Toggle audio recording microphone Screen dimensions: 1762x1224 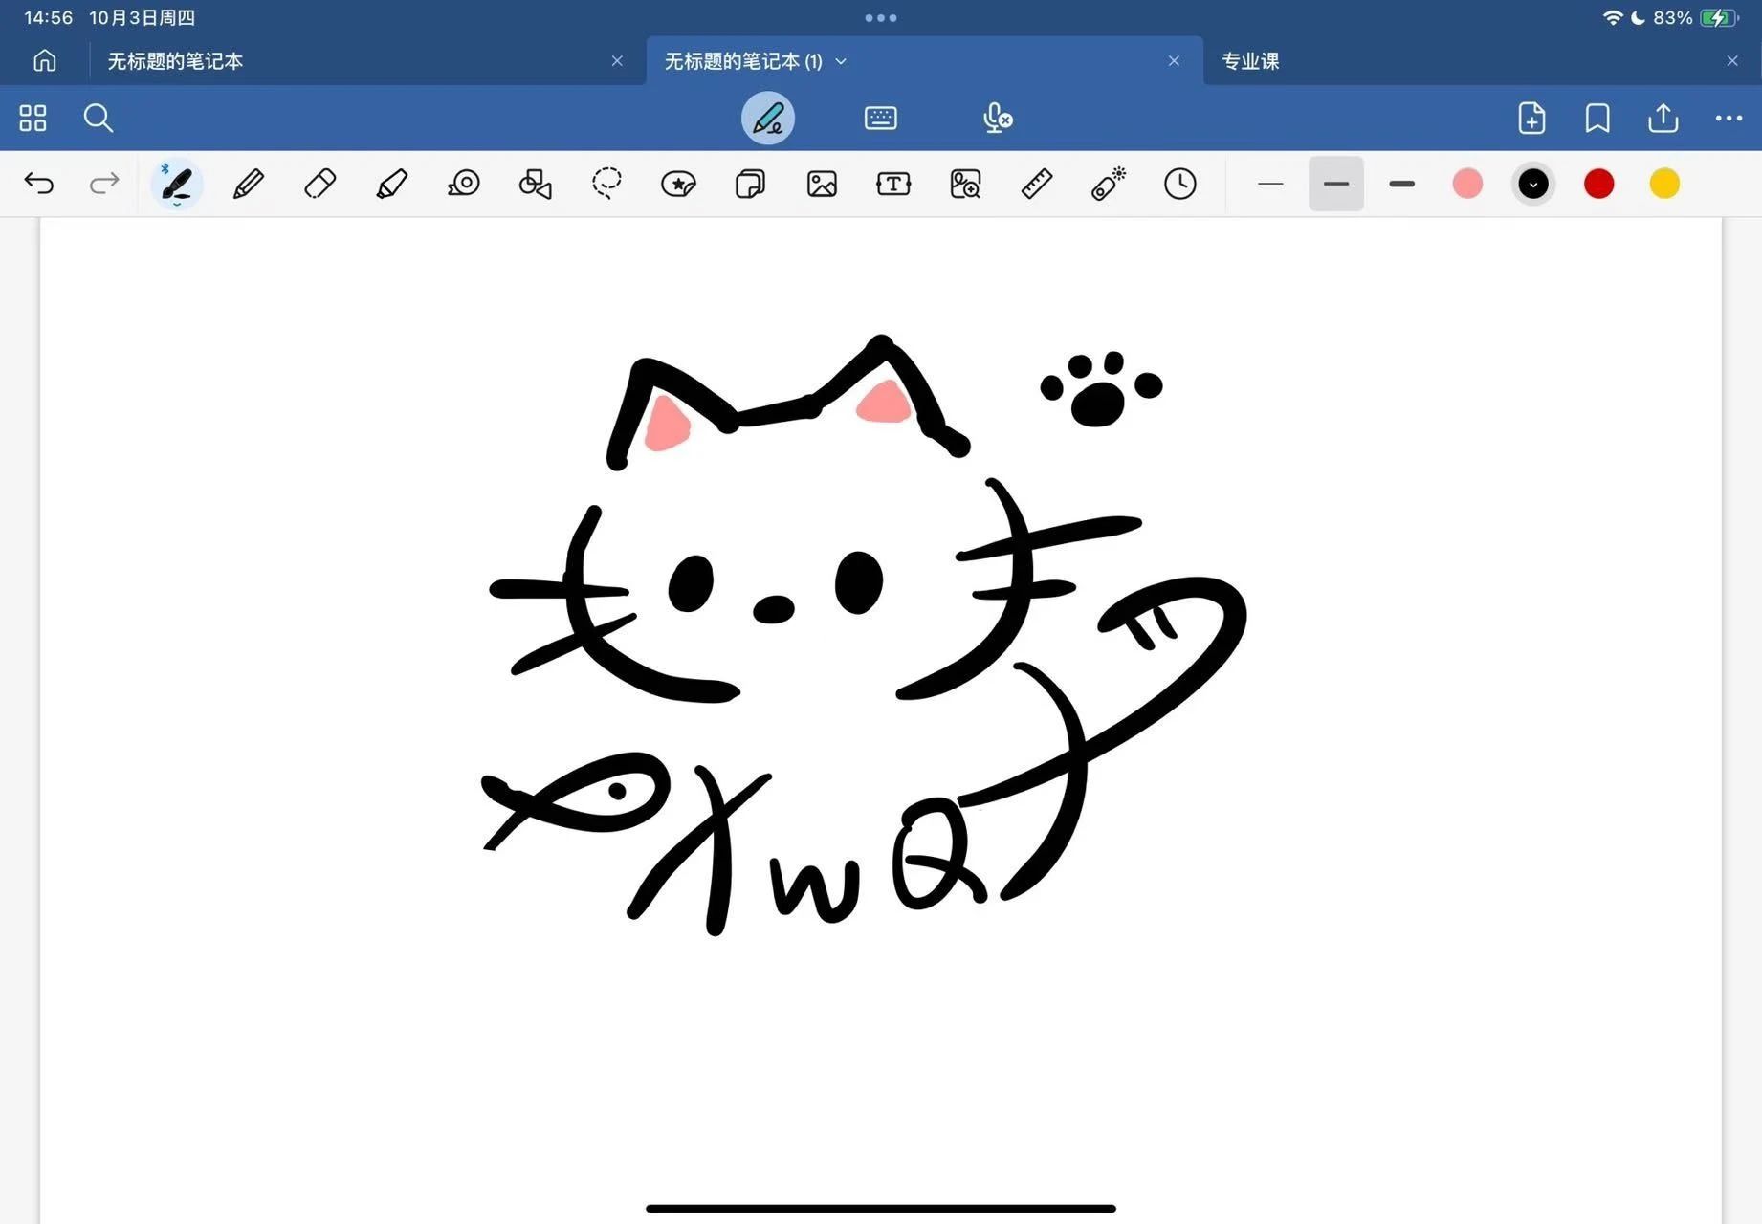997,119
